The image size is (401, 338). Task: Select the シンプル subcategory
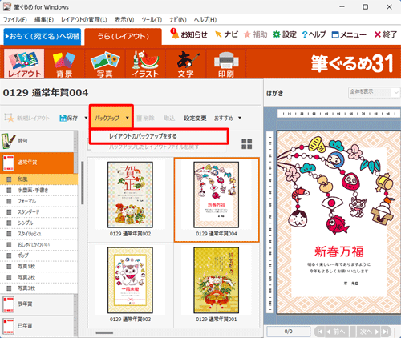[x=38, y=223]
